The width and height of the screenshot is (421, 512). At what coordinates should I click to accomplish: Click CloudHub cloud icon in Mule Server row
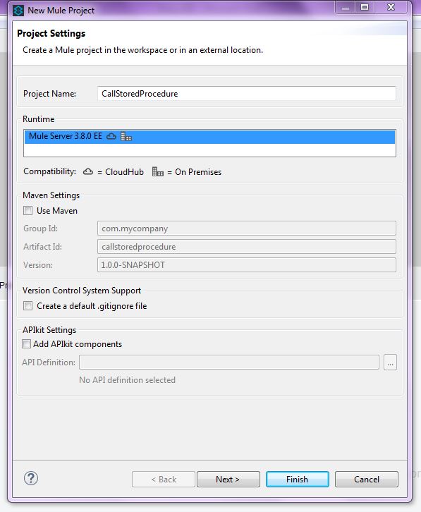coord(111,136)
